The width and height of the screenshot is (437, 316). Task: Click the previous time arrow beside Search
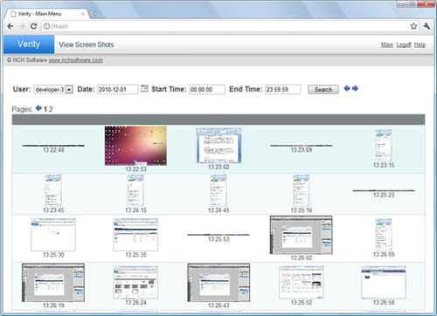347,88
